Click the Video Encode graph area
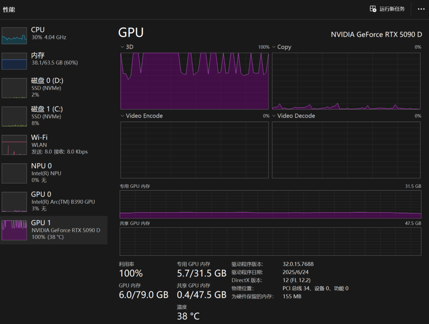 point(195,150)
